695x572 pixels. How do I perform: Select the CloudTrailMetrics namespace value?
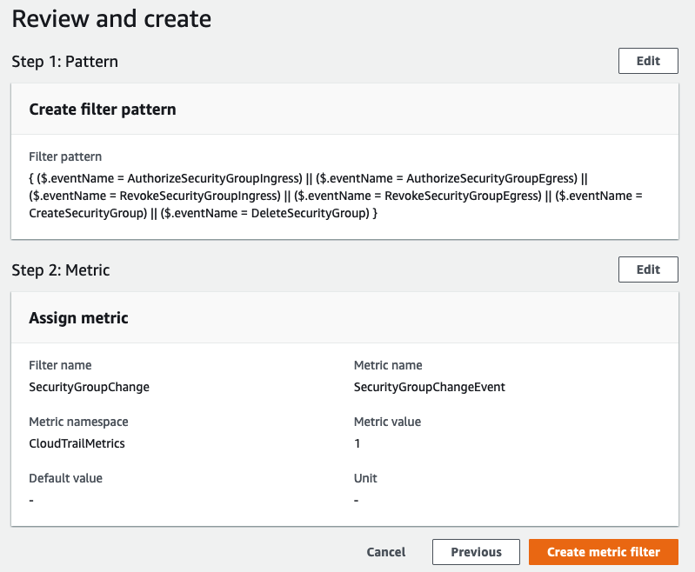click(77, 443)
